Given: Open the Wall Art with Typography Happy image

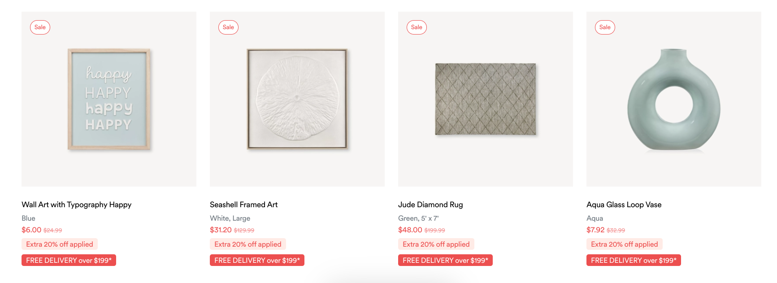Looking at the screenshot, I should coord(109,99).
